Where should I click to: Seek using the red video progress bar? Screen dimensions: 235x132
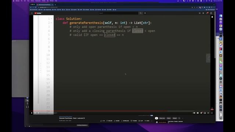(x=122, y=111)
